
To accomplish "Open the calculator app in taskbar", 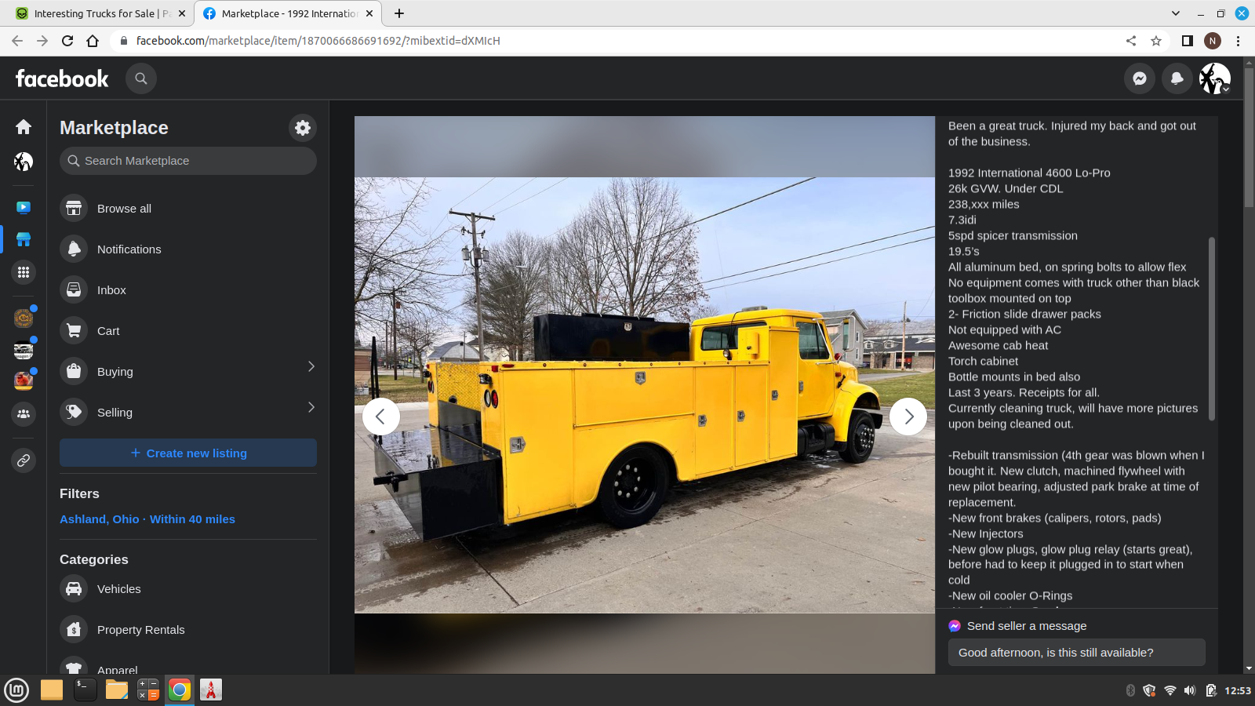I will (148, 690).
